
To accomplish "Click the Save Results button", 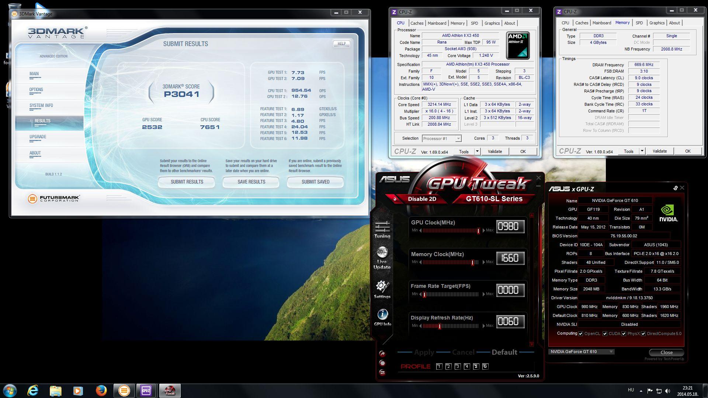I will click(251, 182).
